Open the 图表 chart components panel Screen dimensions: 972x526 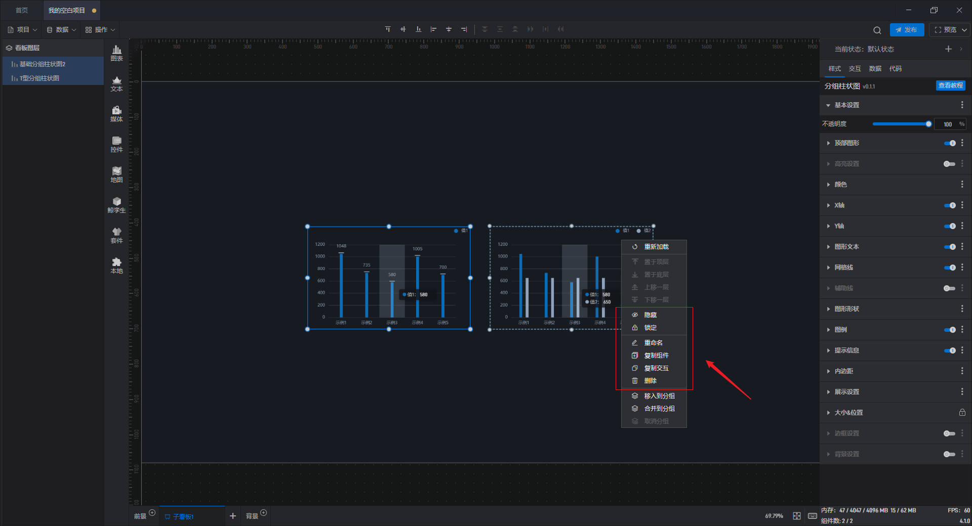(x=116, y=53)
